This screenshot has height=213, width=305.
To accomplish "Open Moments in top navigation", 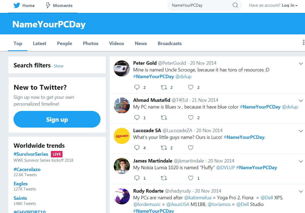I will point(59,5).
